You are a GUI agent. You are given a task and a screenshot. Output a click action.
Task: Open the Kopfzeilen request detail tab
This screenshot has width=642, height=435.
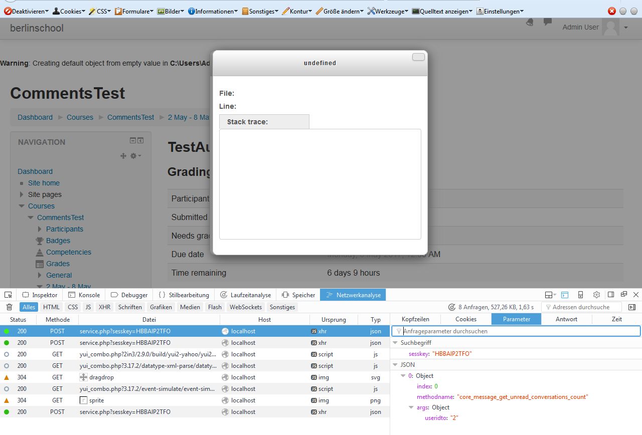(x=415, y=319)
